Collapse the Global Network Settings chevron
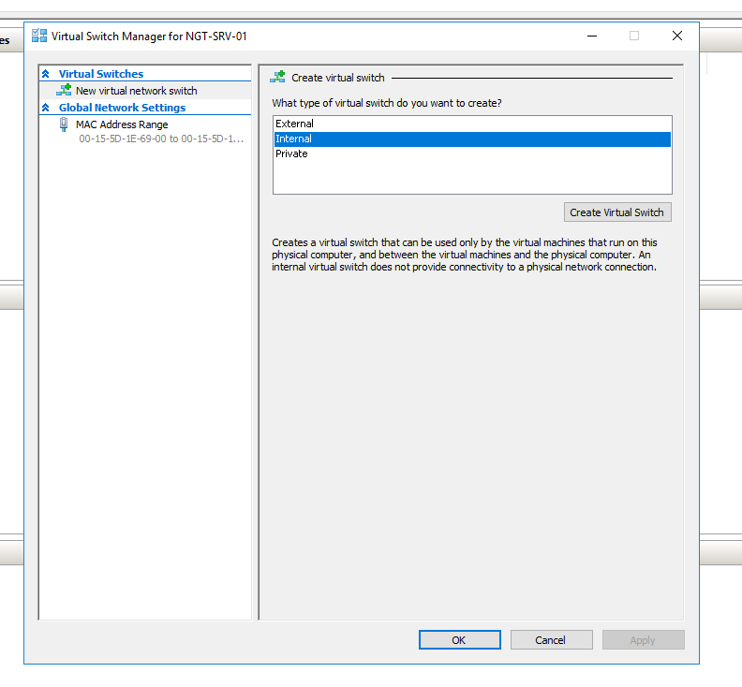The image size is (742, 687). (46, 108)
